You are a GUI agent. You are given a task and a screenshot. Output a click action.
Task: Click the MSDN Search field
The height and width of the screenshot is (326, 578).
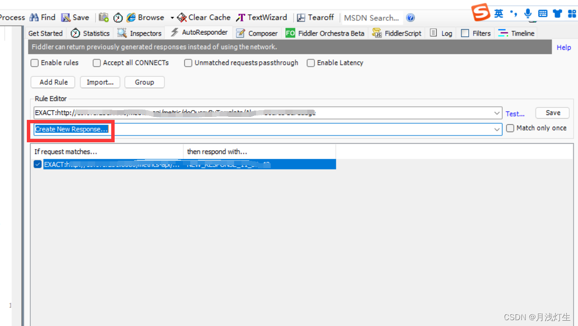[x=372, y=18]
